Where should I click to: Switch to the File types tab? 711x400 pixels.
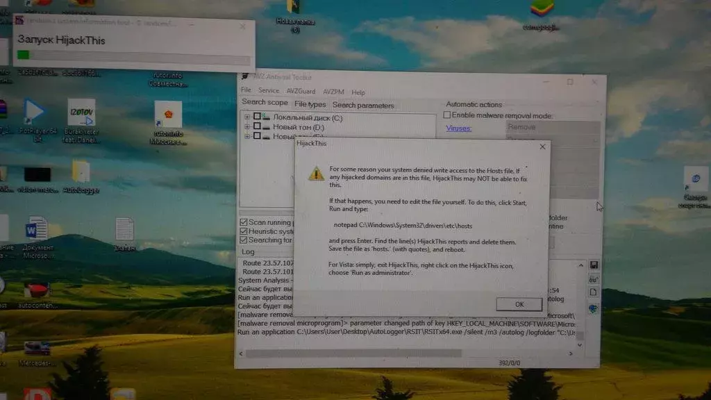pos(310,104)
